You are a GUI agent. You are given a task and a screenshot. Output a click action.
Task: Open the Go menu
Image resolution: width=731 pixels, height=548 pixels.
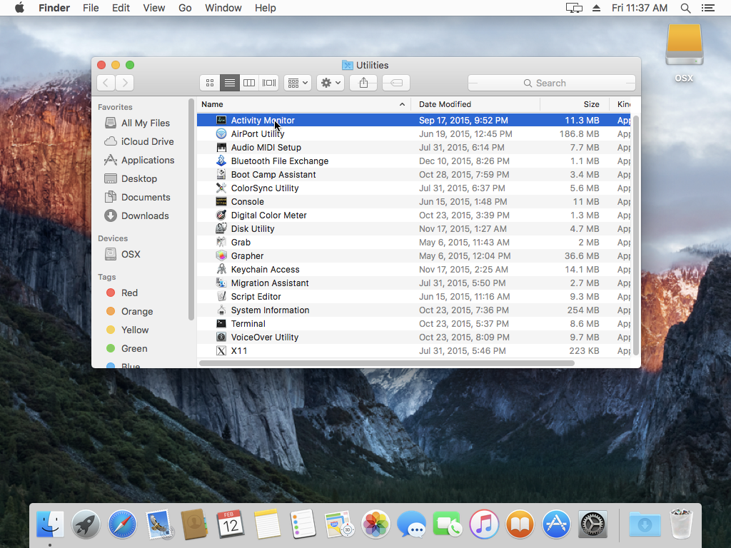click(x=185, y=8)
